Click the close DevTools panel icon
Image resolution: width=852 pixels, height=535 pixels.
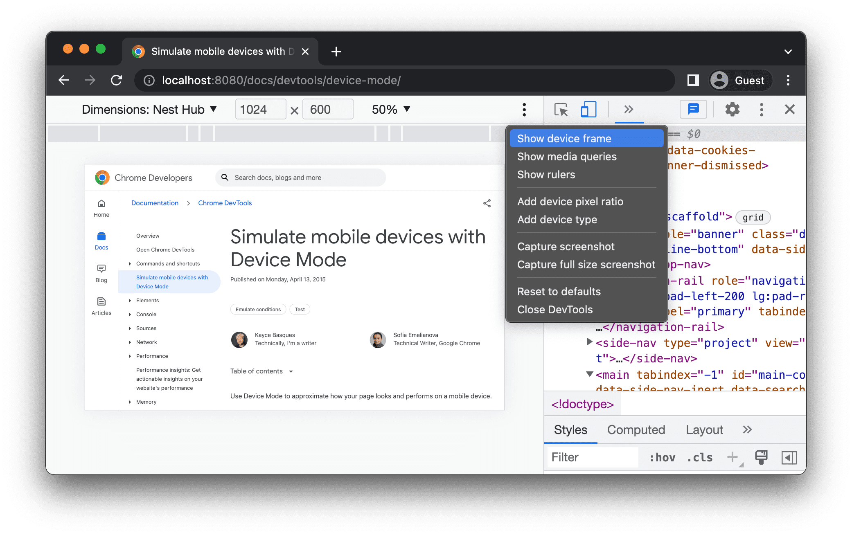[x=790, y=109]
